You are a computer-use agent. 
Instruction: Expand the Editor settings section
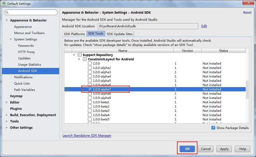(x=7, y=102)
